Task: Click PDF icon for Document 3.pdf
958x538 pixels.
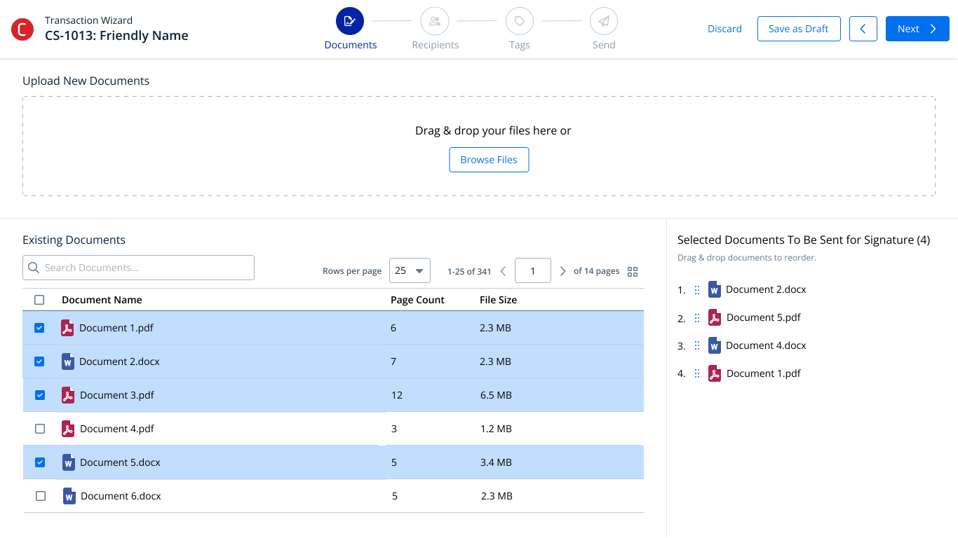Action: click(68, 395)
